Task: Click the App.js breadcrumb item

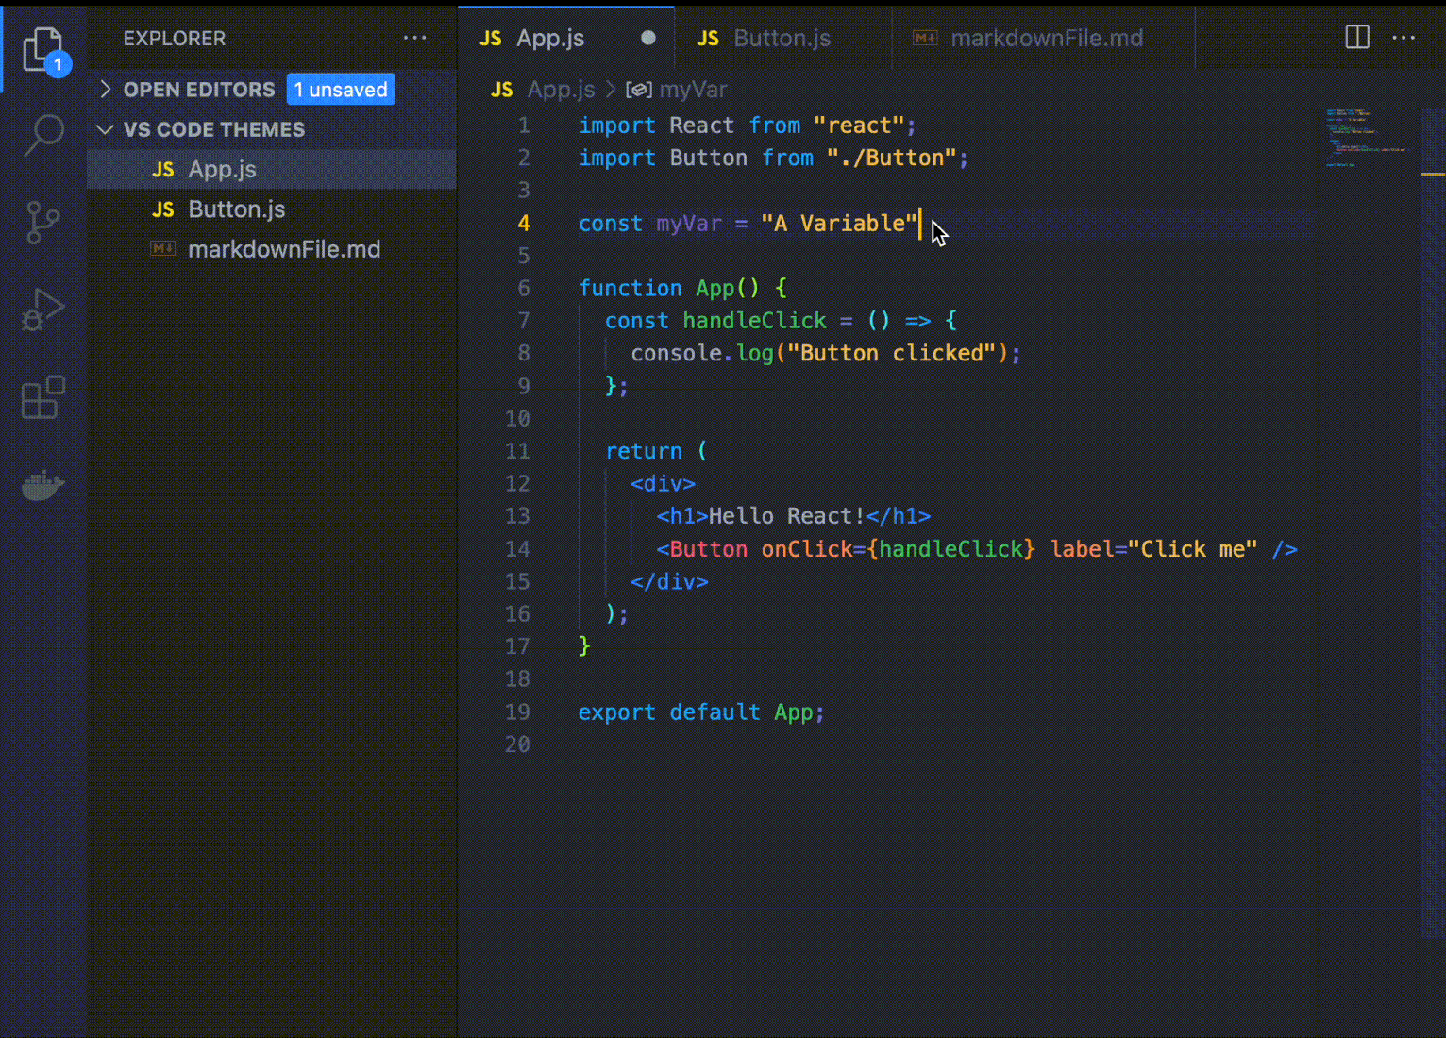Action: 560,90
